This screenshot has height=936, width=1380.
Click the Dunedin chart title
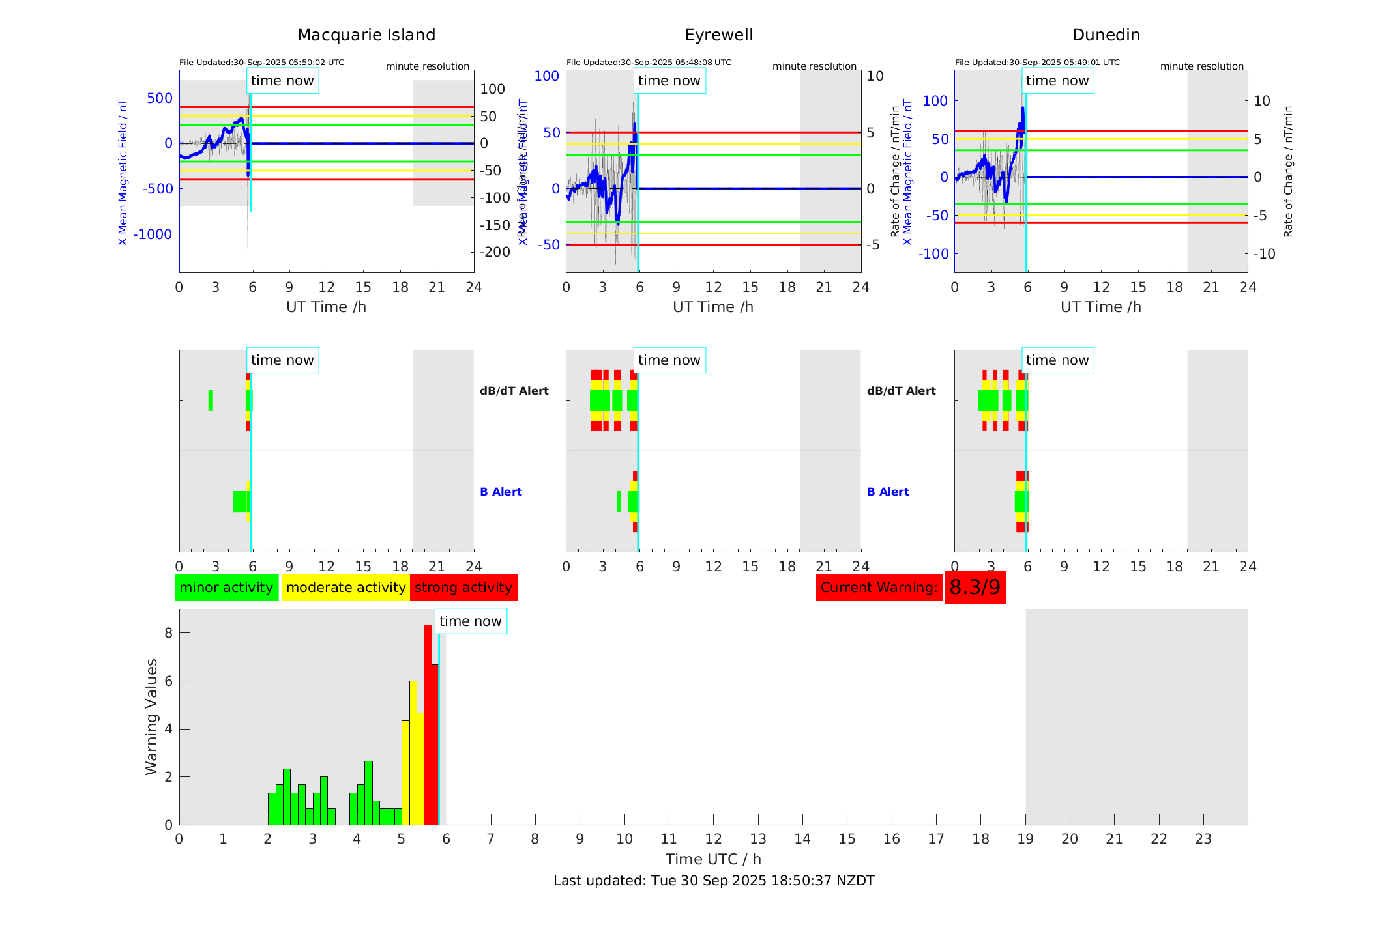(x=1106, y=35)
